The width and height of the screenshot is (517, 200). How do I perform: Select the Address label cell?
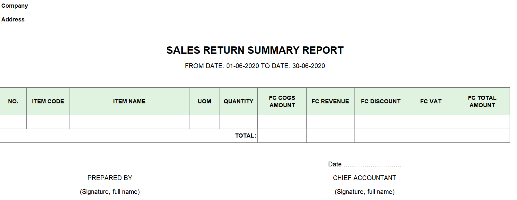click(13, 20)
